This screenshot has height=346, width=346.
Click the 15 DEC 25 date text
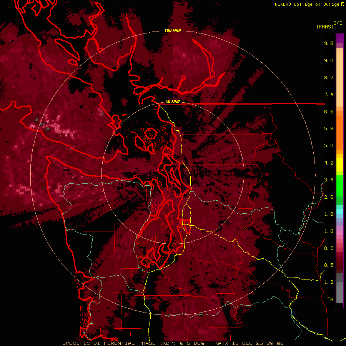tap(248, 343)
